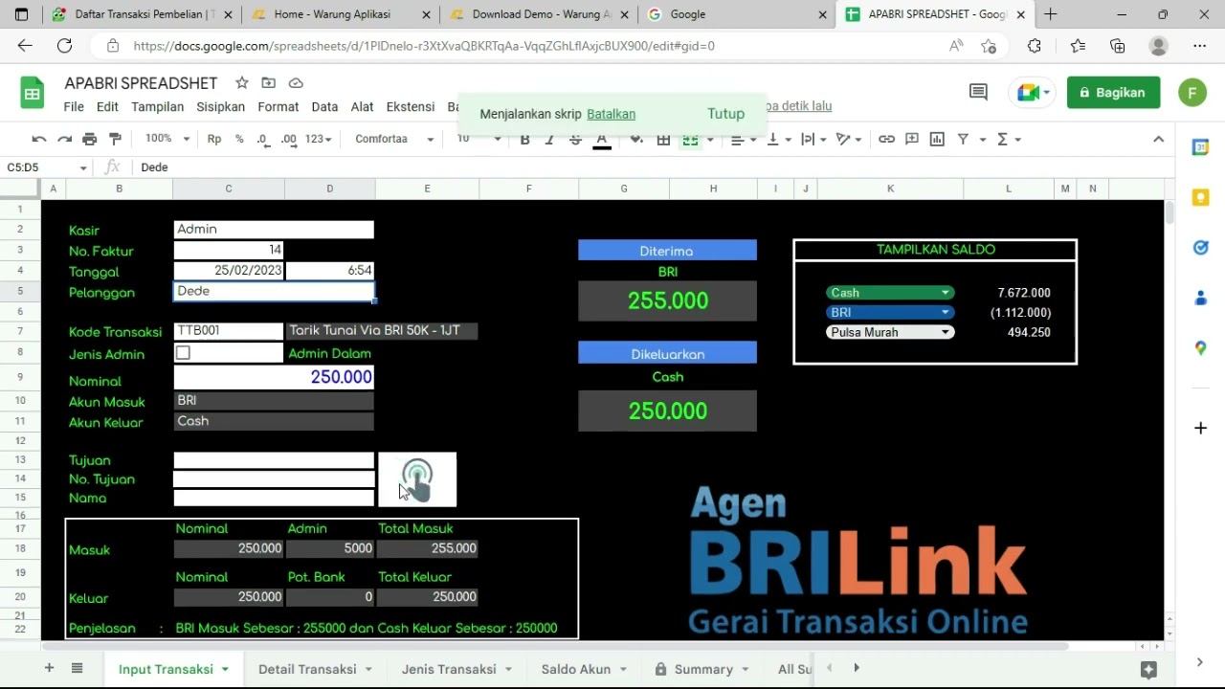1225x689 pixels.
Task: Open Google Maps side panel
Action: click(x=1200, y=348)
